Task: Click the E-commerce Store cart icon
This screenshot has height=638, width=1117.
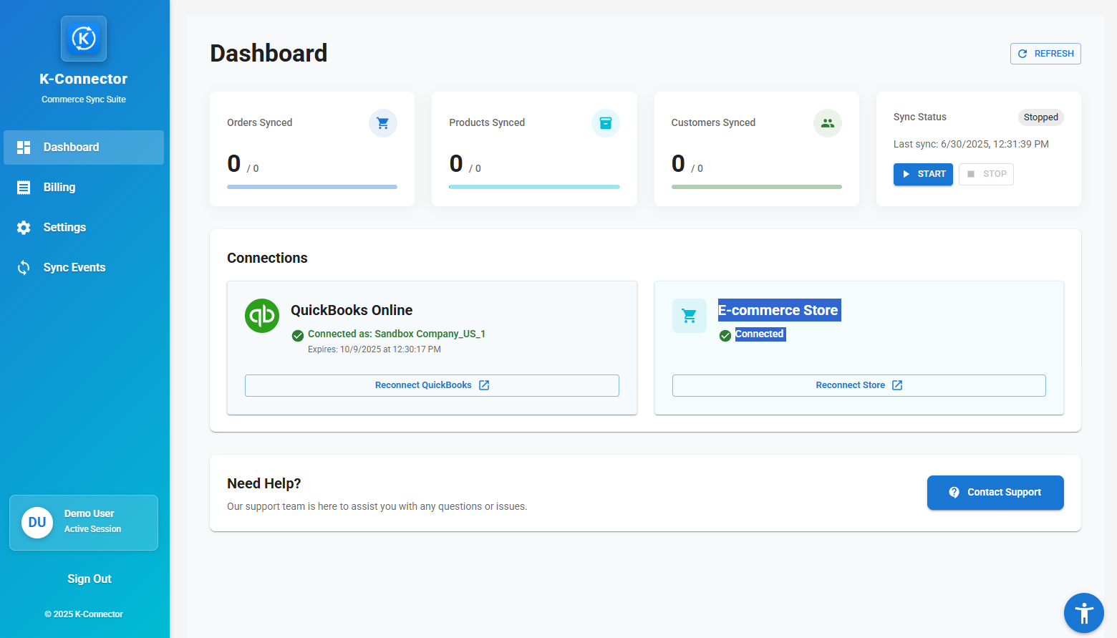Action: (690, 316)
